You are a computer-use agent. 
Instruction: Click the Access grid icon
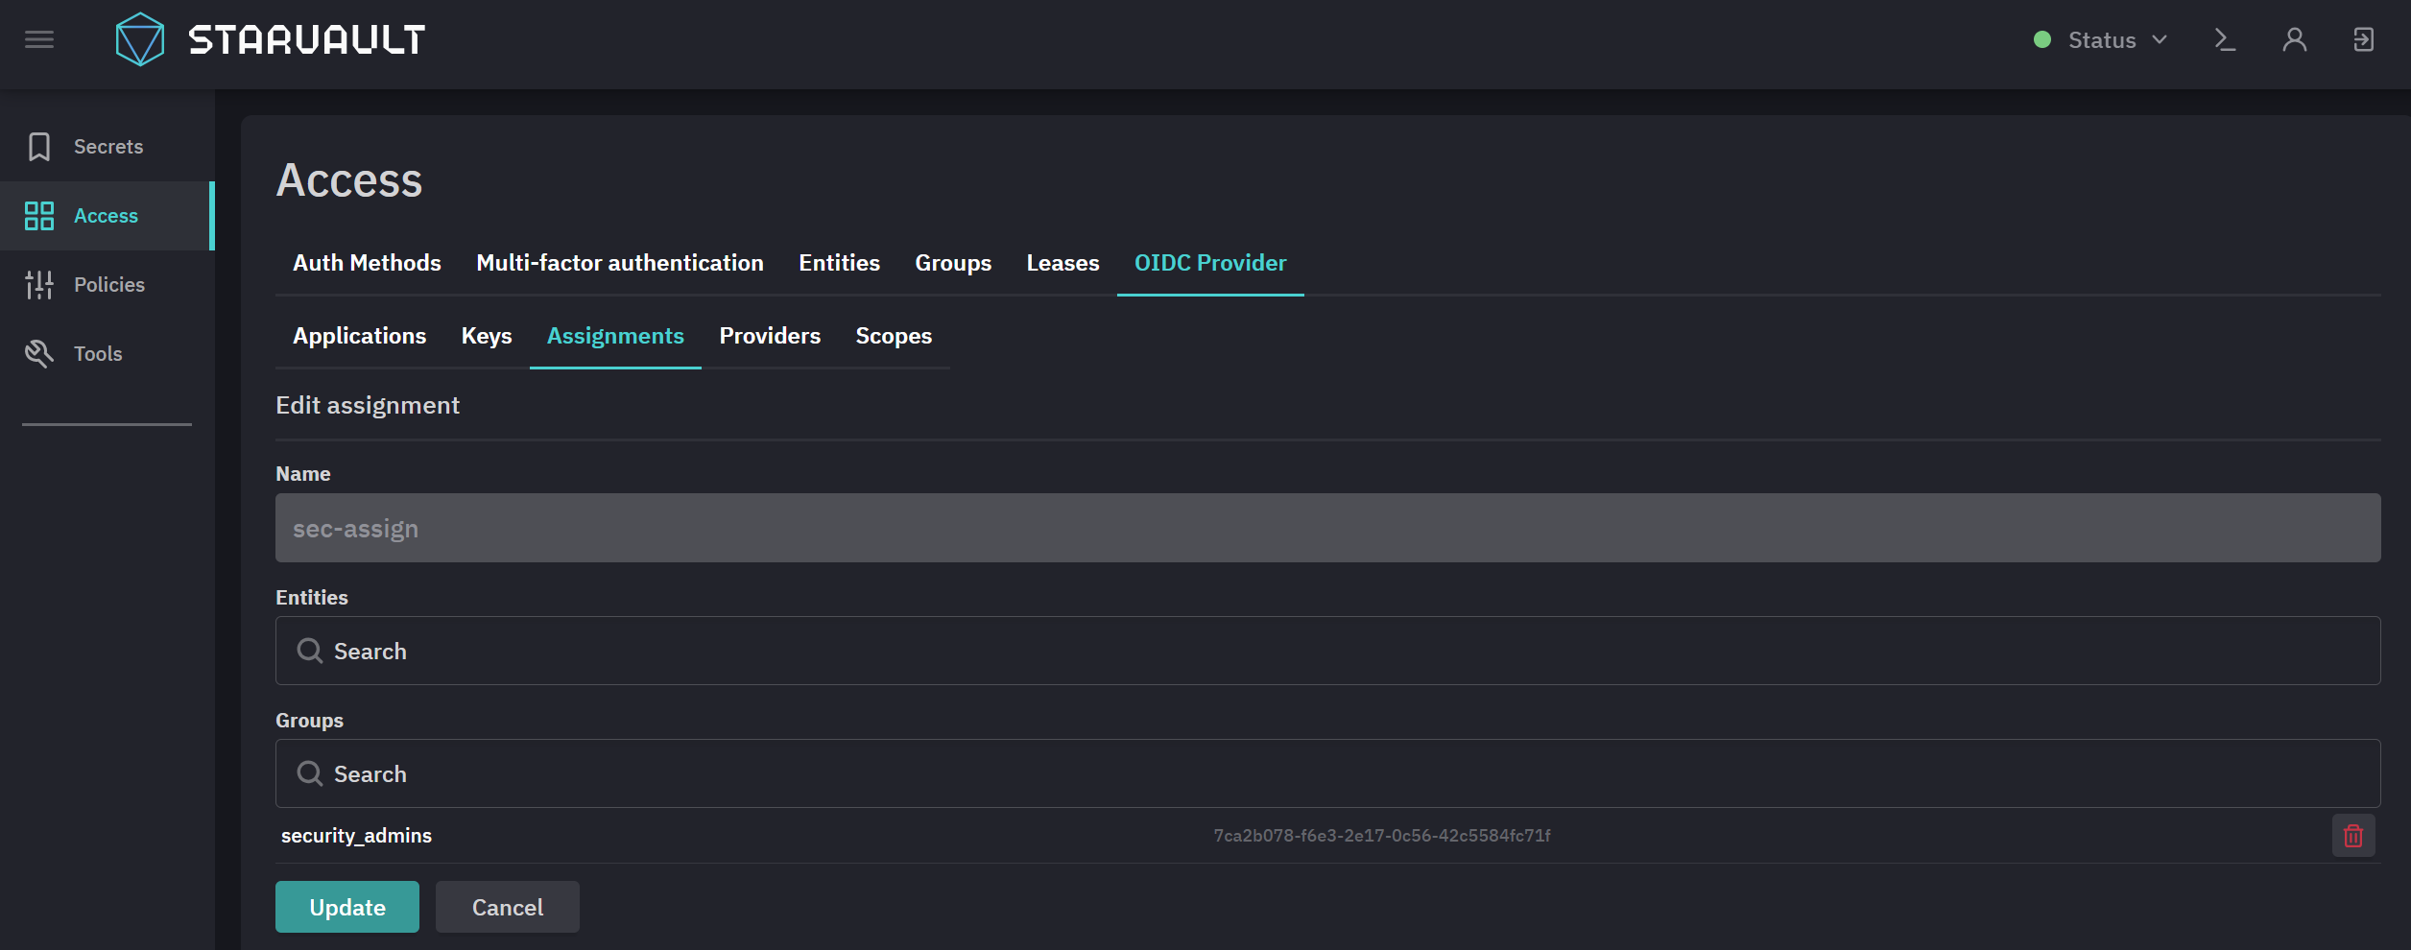click(x=39, y=216)
